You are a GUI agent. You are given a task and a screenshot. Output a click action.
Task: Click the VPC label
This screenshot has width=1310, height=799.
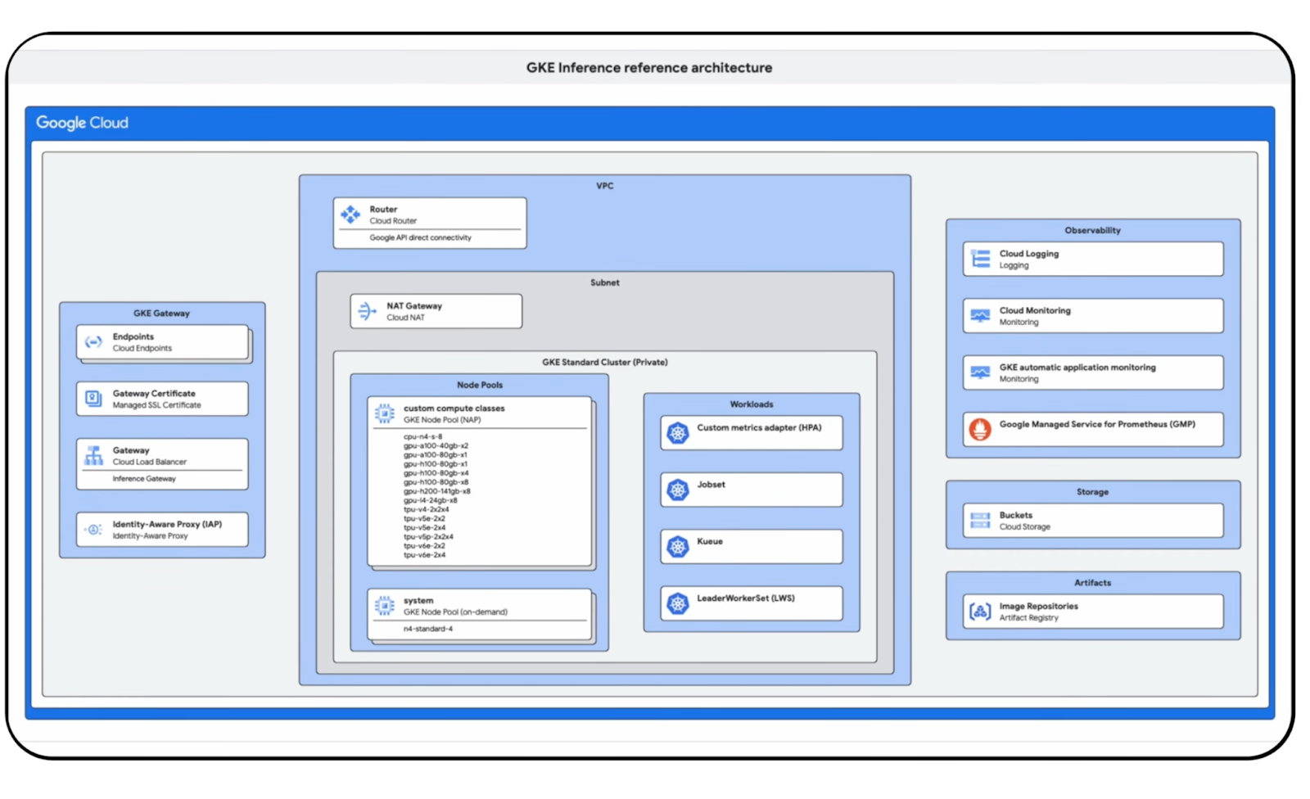coord(605,186)
